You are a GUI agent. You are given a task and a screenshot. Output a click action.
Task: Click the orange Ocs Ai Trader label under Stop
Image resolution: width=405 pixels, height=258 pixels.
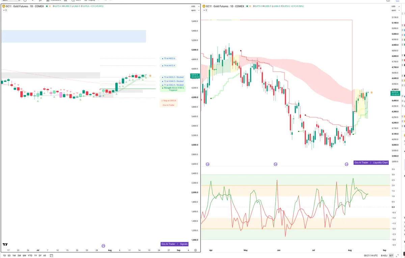168,105
